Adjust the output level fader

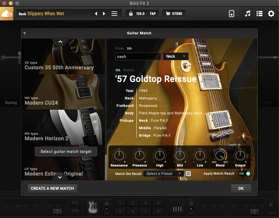(x=254, y=212)
